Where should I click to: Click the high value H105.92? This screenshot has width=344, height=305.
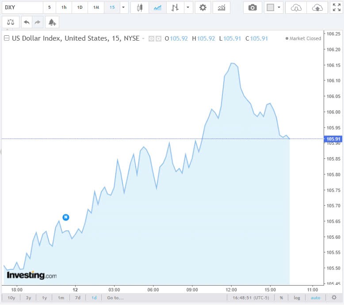coord(203,38)
